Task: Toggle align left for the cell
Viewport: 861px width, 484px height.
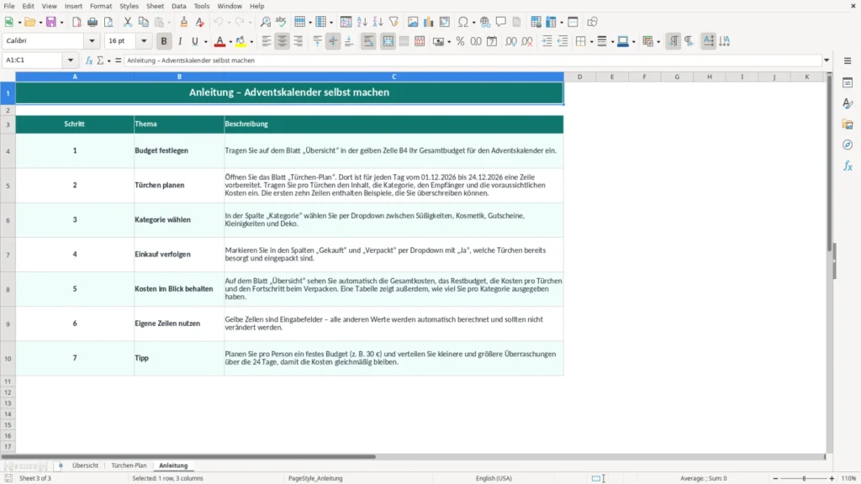Action: tap(267, 41)
